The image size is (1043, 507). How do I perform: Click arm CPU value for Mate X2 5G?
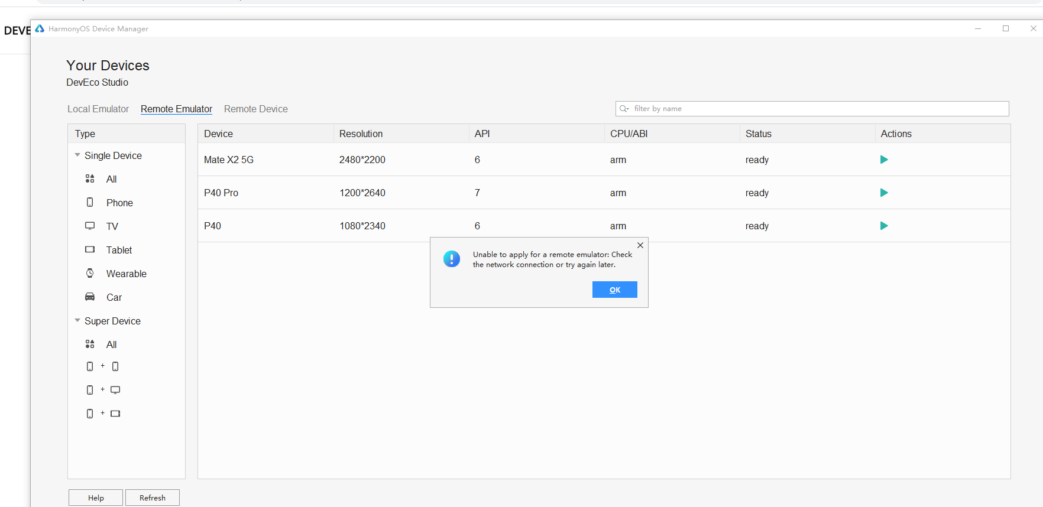point(618,160)
